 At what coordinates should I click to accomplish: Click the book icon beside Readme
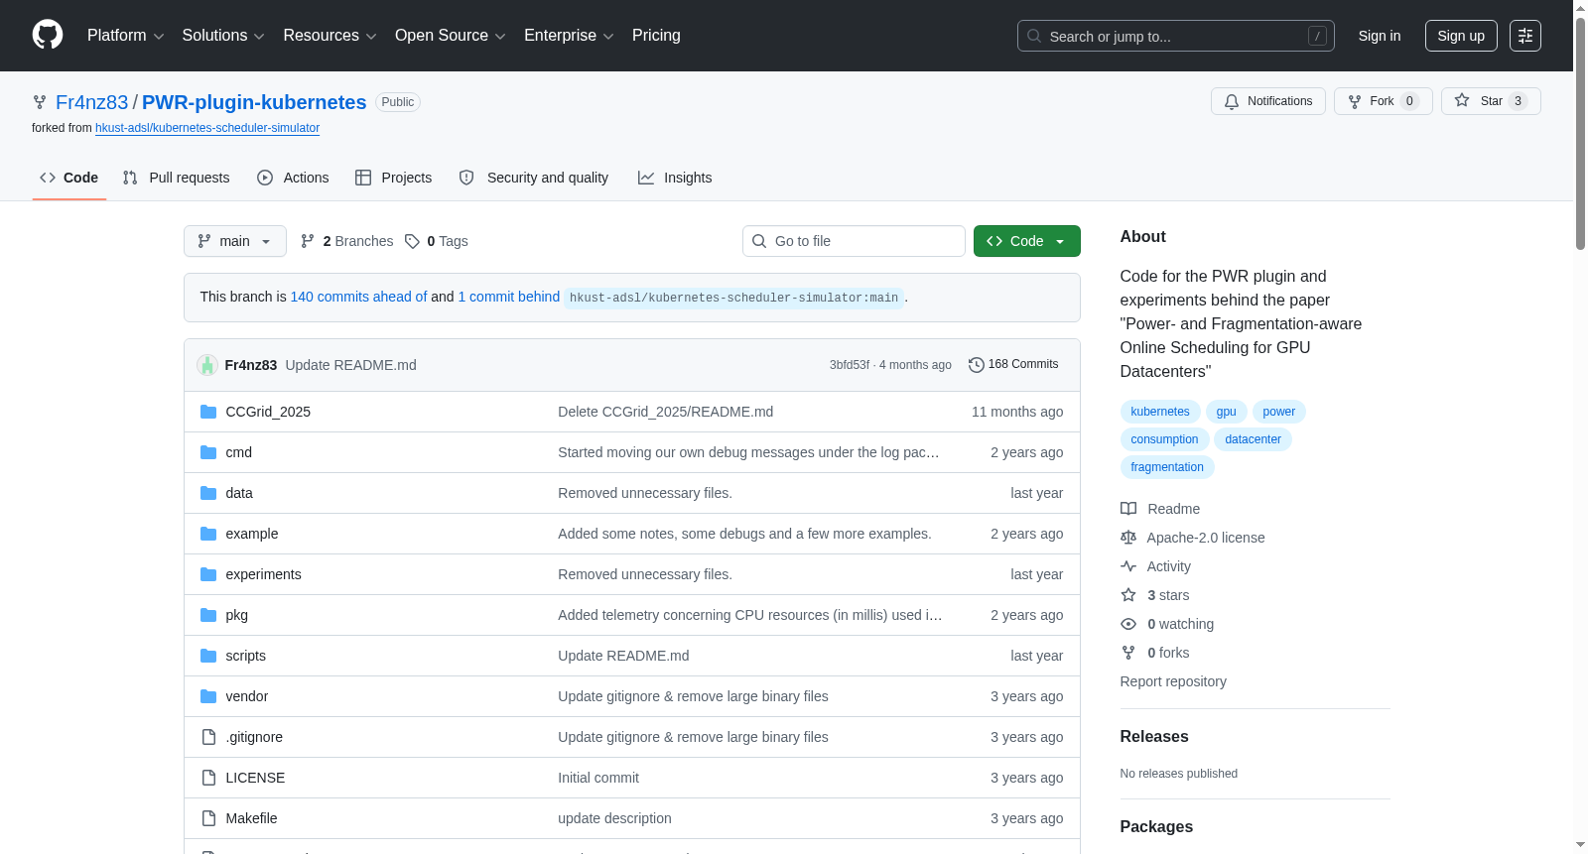click(x=1128, y=509)
